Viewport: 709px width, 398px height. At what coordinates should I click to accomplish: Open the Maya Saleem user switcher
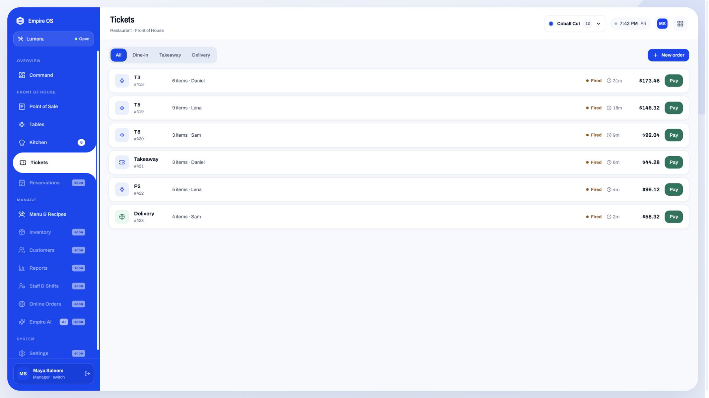(x=54, y=374)
